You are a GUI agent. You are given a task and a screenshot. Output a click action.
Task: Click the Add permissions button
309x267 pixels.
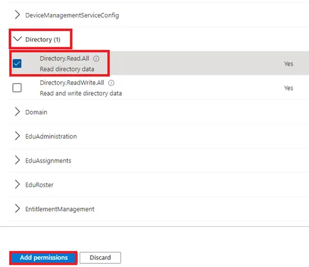pyautogui.click(x=43, y=258)
